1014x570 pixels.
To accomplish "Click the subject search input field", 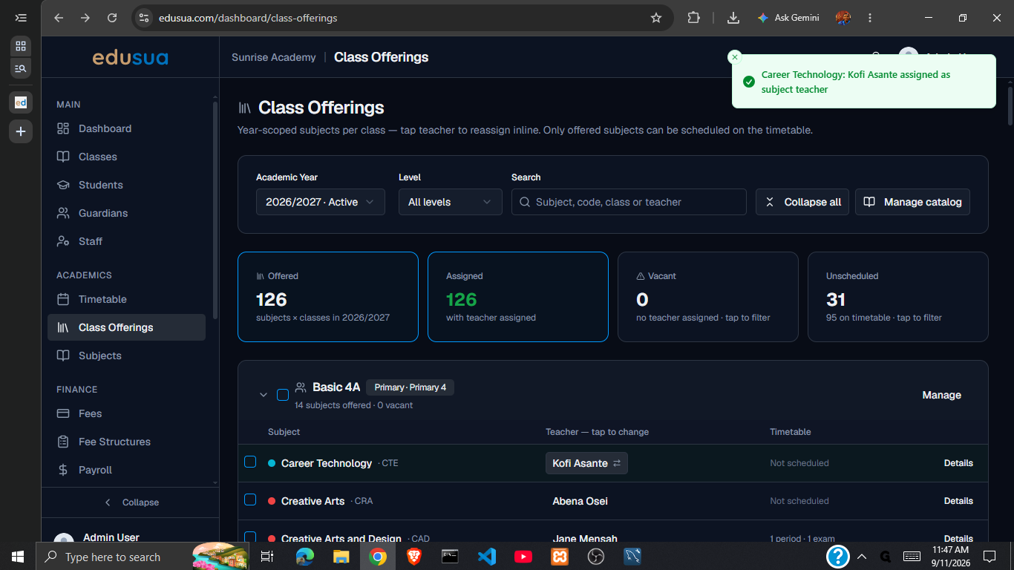I will pyautogui.click(x=629, y=202).
